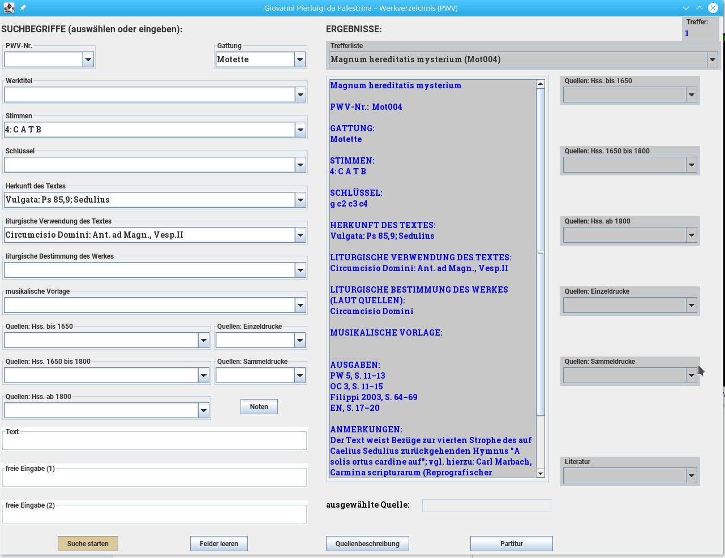This screenshot has height=558, width=725.
Task: Click results scrollbar down arrow
Action: [540, 473]
